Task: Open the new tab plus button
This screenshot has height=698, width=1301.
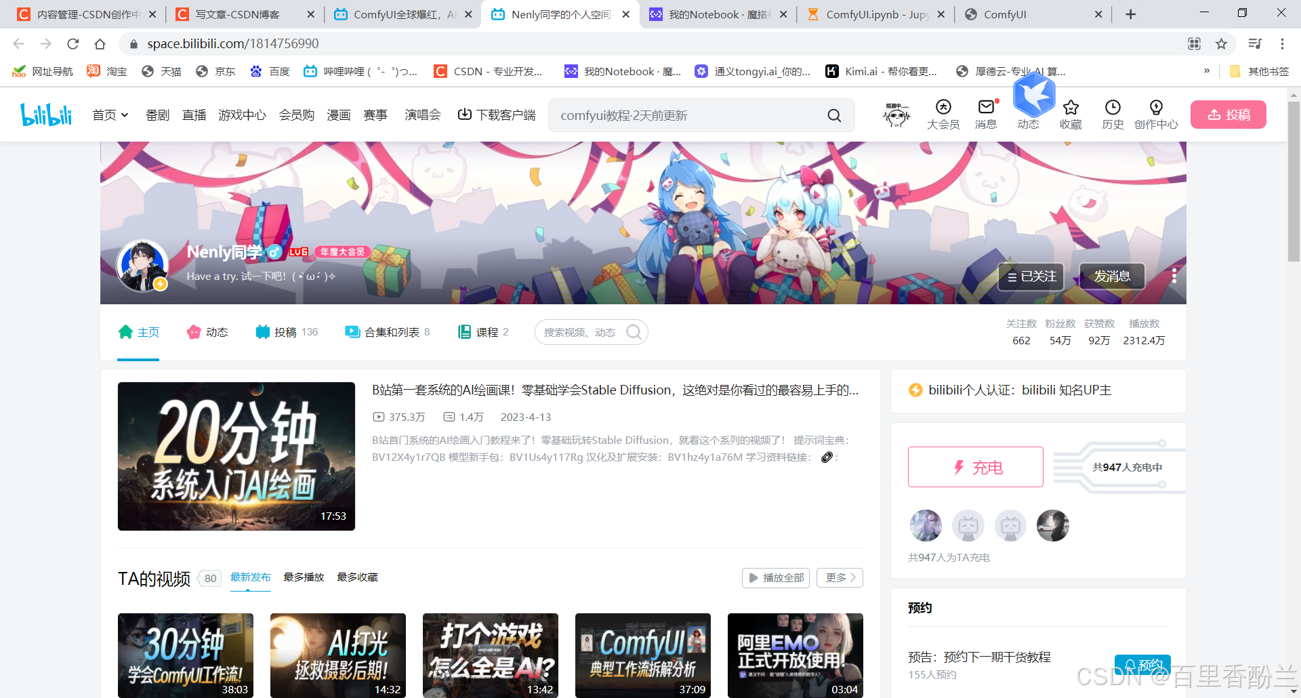Action: pos(1130,14)
